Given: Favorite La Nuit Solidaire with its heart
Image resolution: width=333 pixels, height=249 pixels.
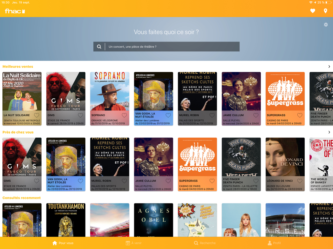Looking at the screenshot, I should [37, 115].
